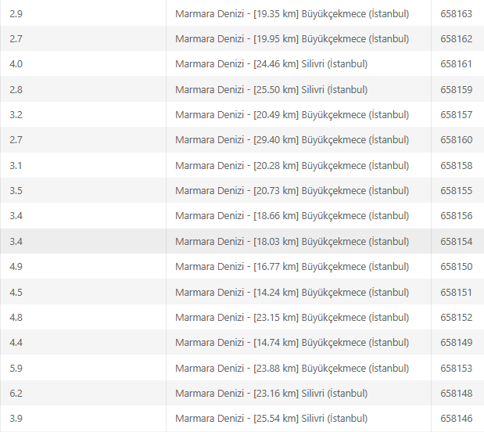Select the 14.24 km Büyükçekmece location entry
This screenshot has height=432, width=484.
[x=292, y=293]
